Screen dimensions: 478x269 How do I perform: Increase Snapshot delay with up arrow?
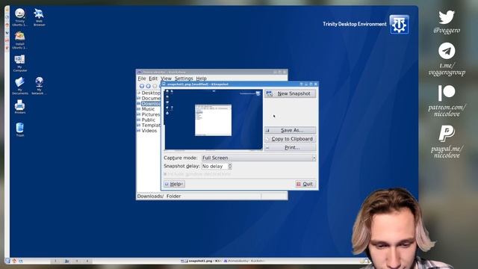pos(230,164)
